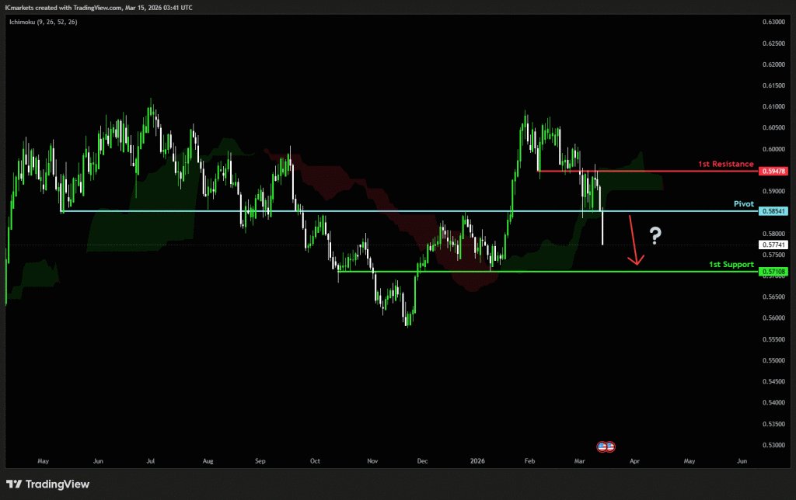Click the Nov label on time axis
Screen dimensions: 796x500
(372, 460)
